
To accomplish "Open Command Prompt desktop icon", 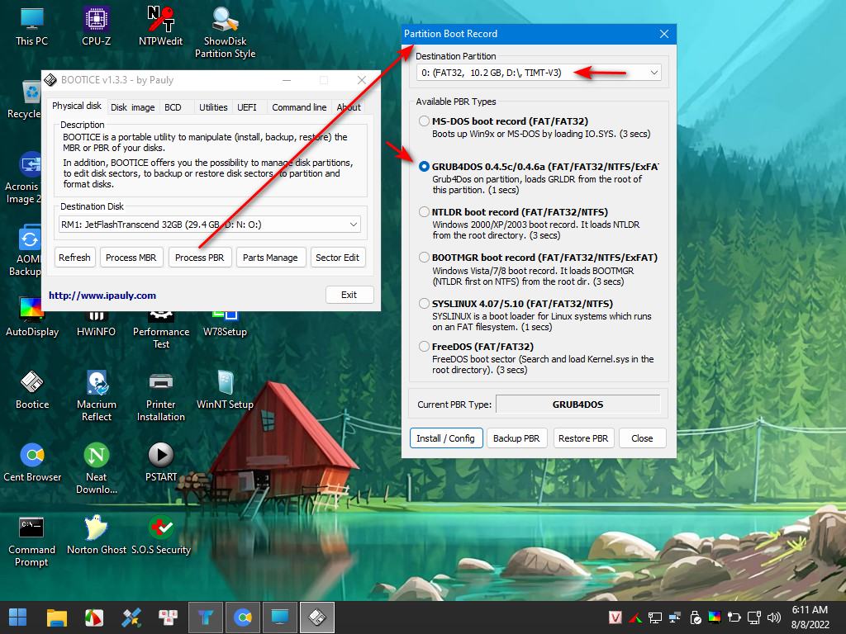I will pos(31,542).
